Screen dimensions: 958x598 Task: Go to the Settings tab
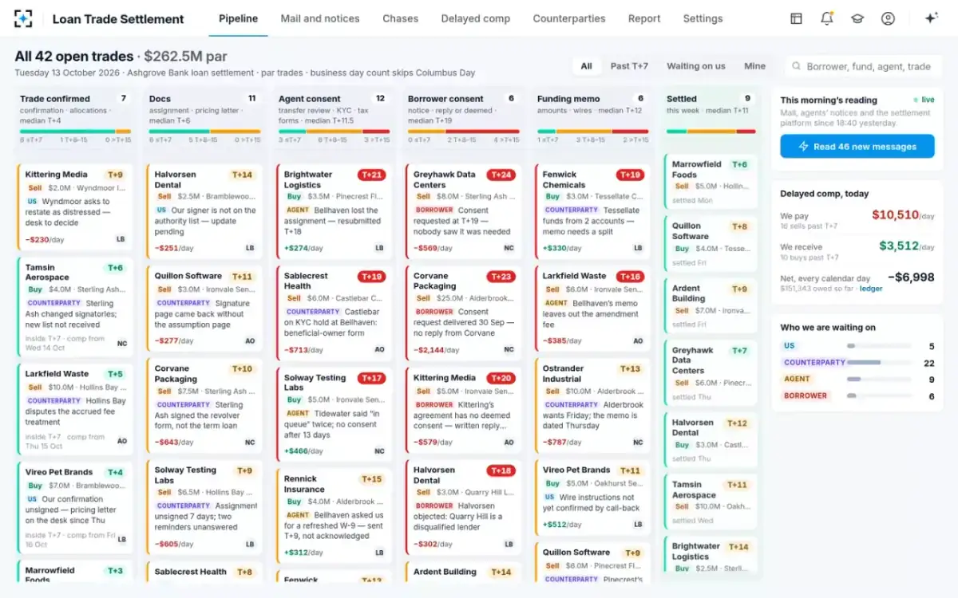pyautogui.click(x=703, y=18)
